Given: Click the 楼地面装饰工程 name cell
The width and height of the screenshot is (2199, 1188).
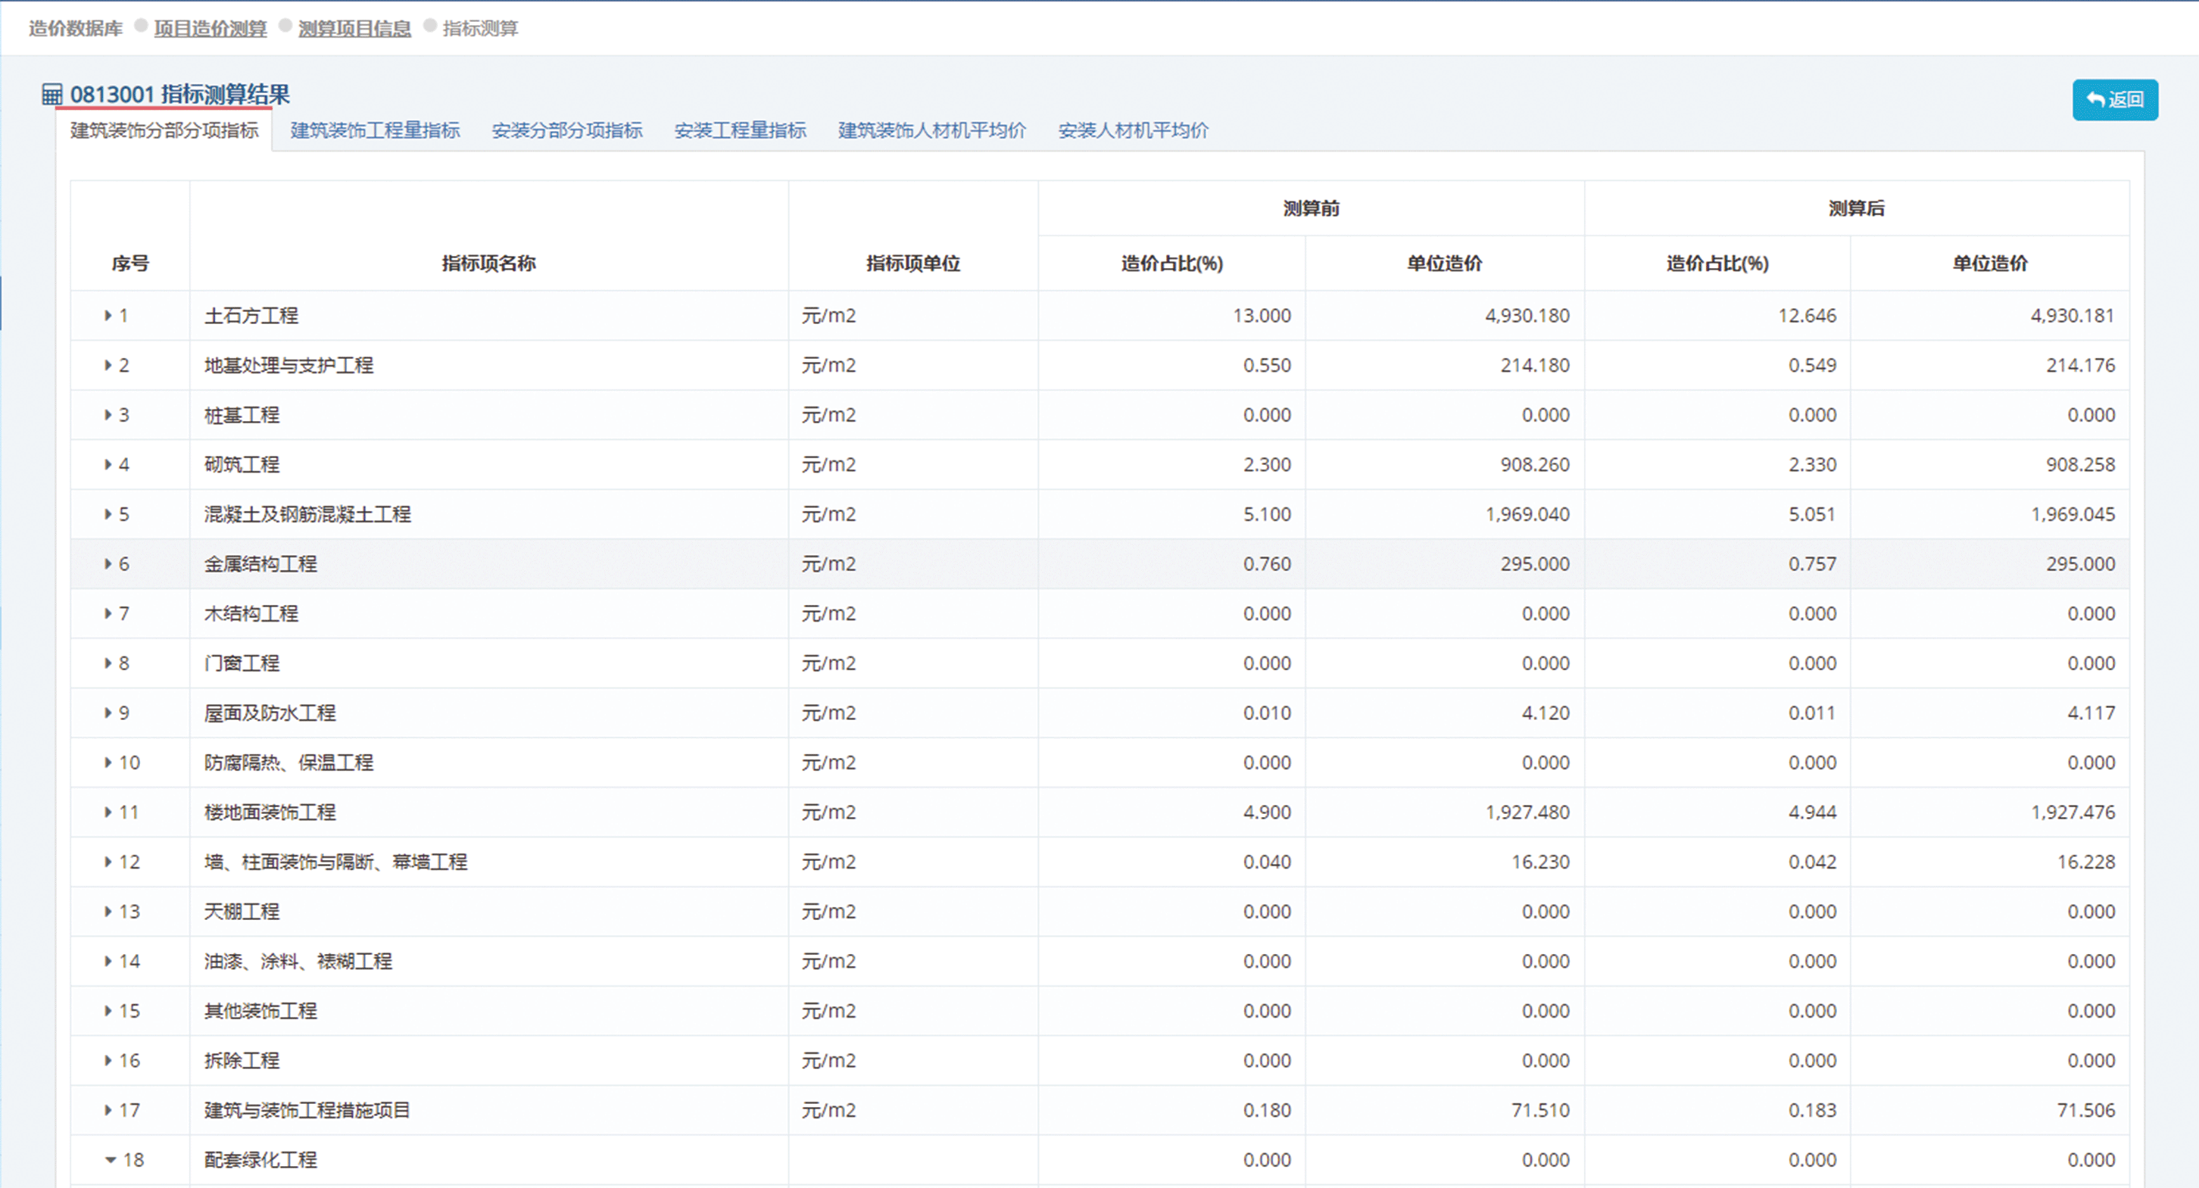Looking at the screenshot, I should point(488,812).
